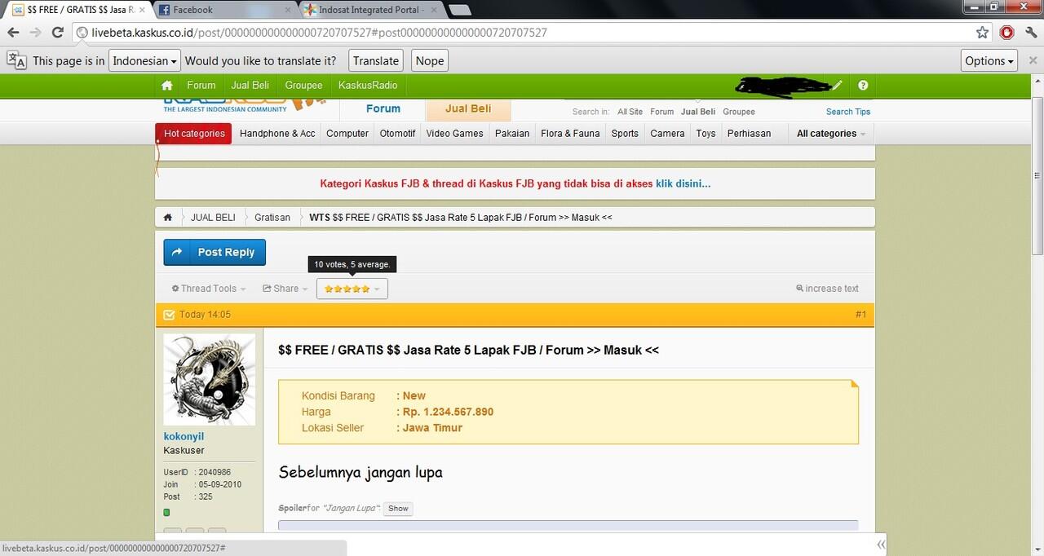
Task: Open kokonyil user profile link
Action: coord(184,436)
